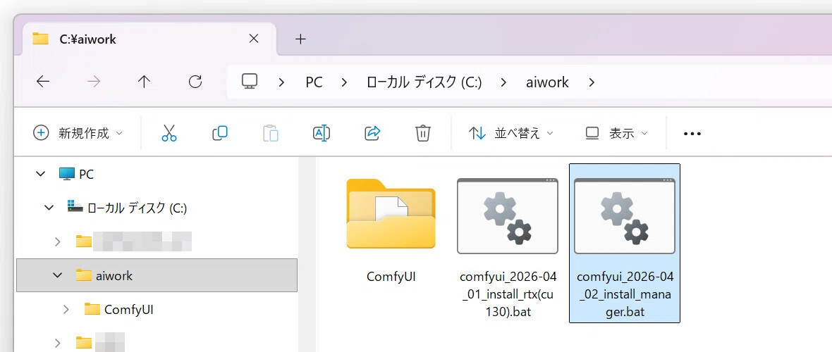Click aiwork in the address breadcrumb

coord(547,82)
